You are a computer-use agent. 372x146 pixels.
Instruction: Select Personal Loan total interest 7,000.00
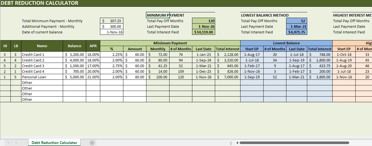point(228,77)
